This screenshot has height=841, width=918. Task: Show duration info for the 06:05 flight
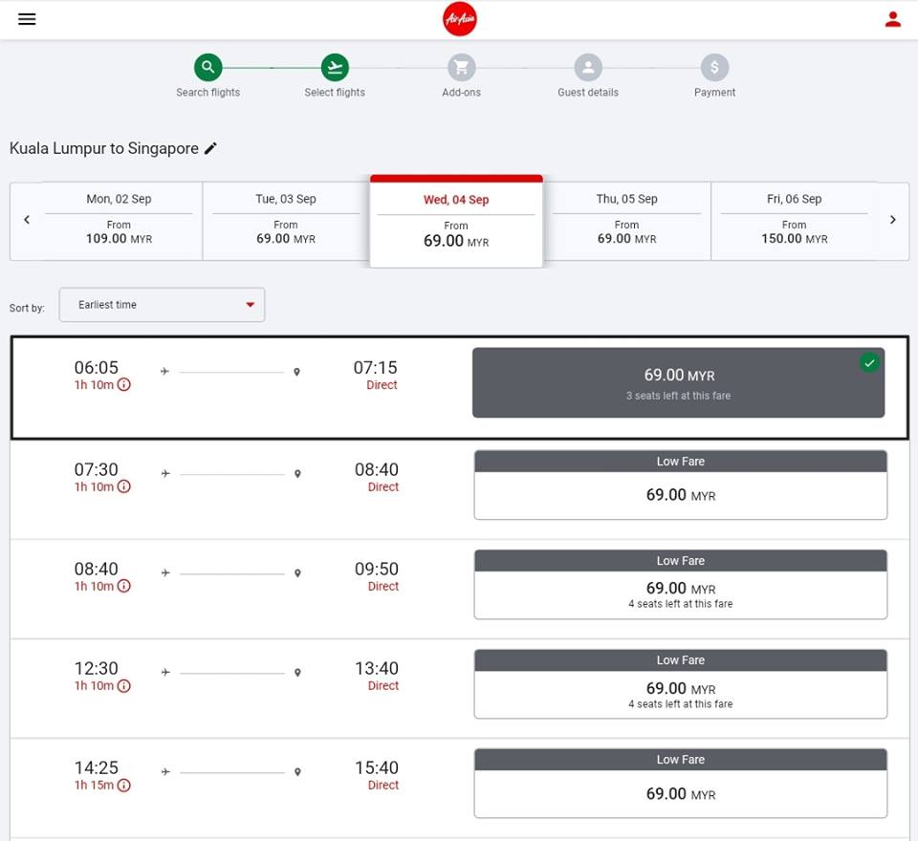tap(124, 385)
